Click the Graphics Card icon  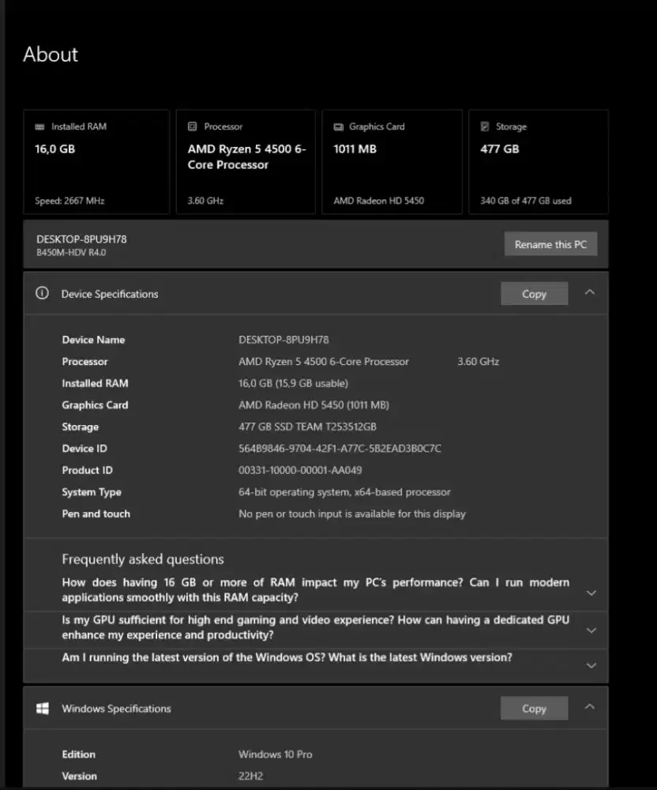(340, 126)
